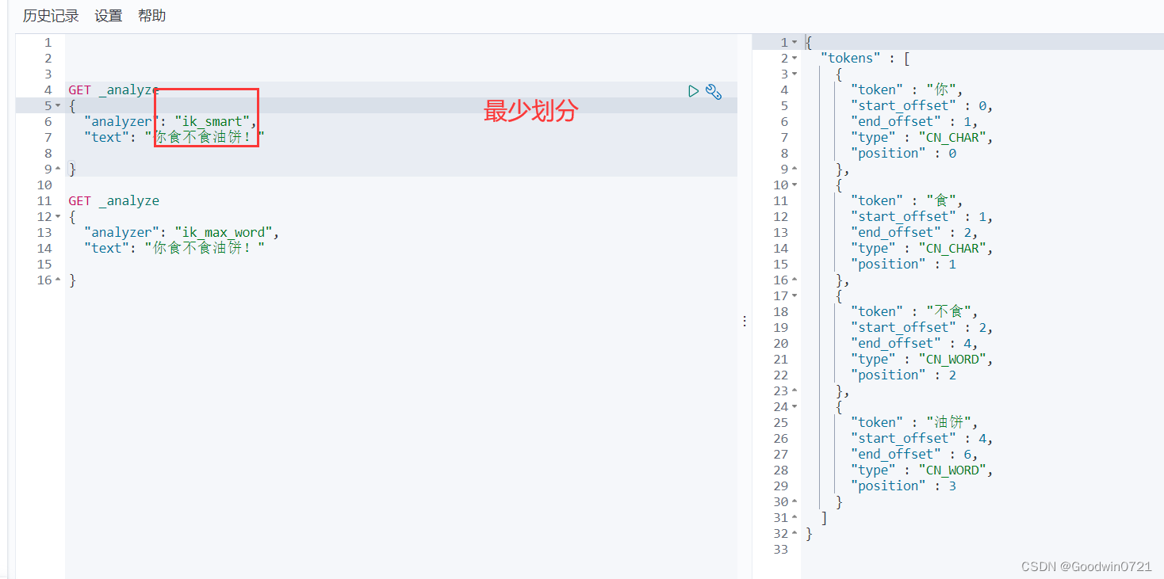The image size is (1164, 579).
Task: Click the token value "不食" in the output
Action: (949, 311)
